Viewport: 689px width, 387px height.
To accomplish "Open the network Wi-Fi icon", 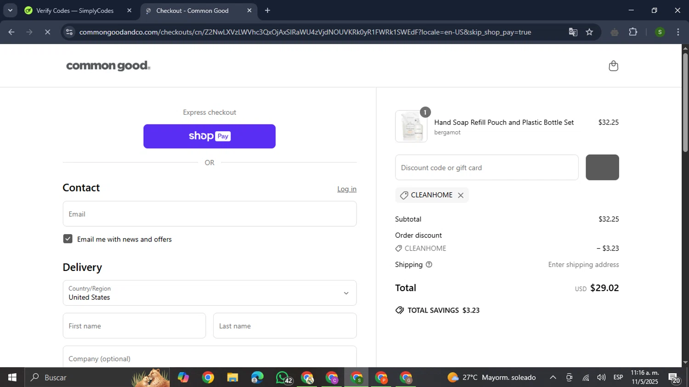I will tap(586, 377).
